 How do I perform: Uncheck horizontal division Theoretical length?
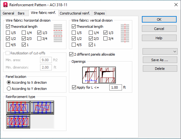point(8,27)
